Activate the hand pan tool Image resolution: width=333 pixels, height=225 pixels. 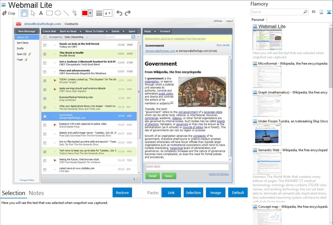pos(24,13)
